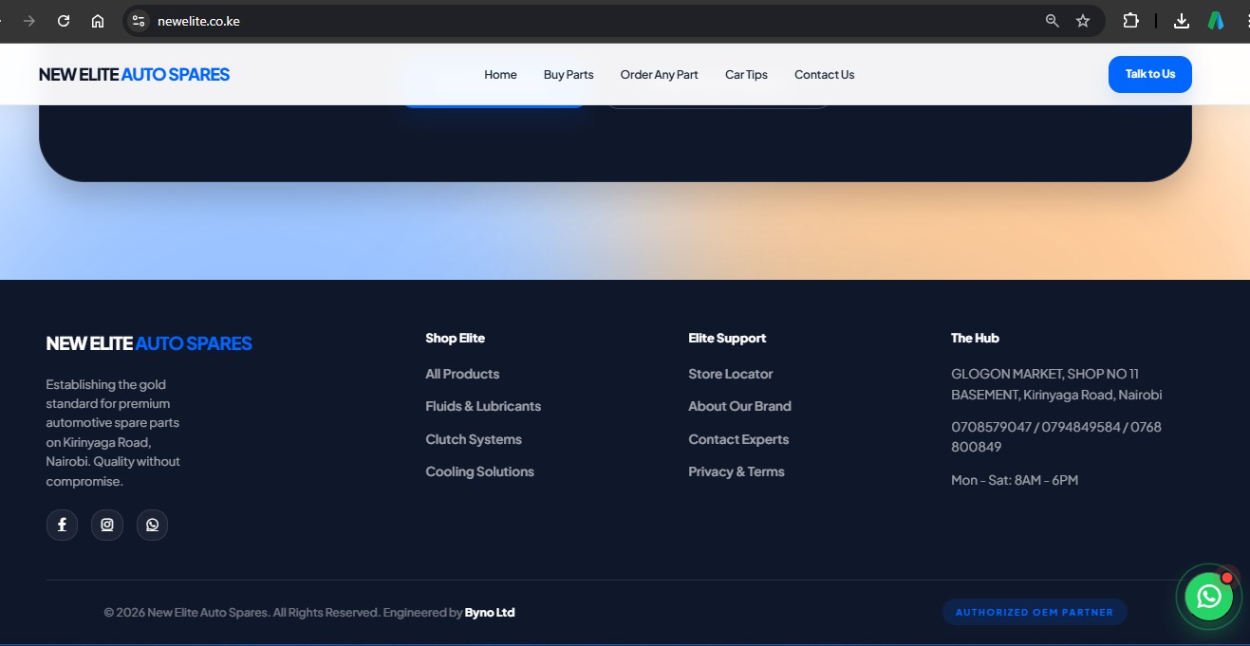Image resolution: width=1250 pixels, height=646 pixels.
Task: Open the browser downloads icon
Action: [1182, 21]
